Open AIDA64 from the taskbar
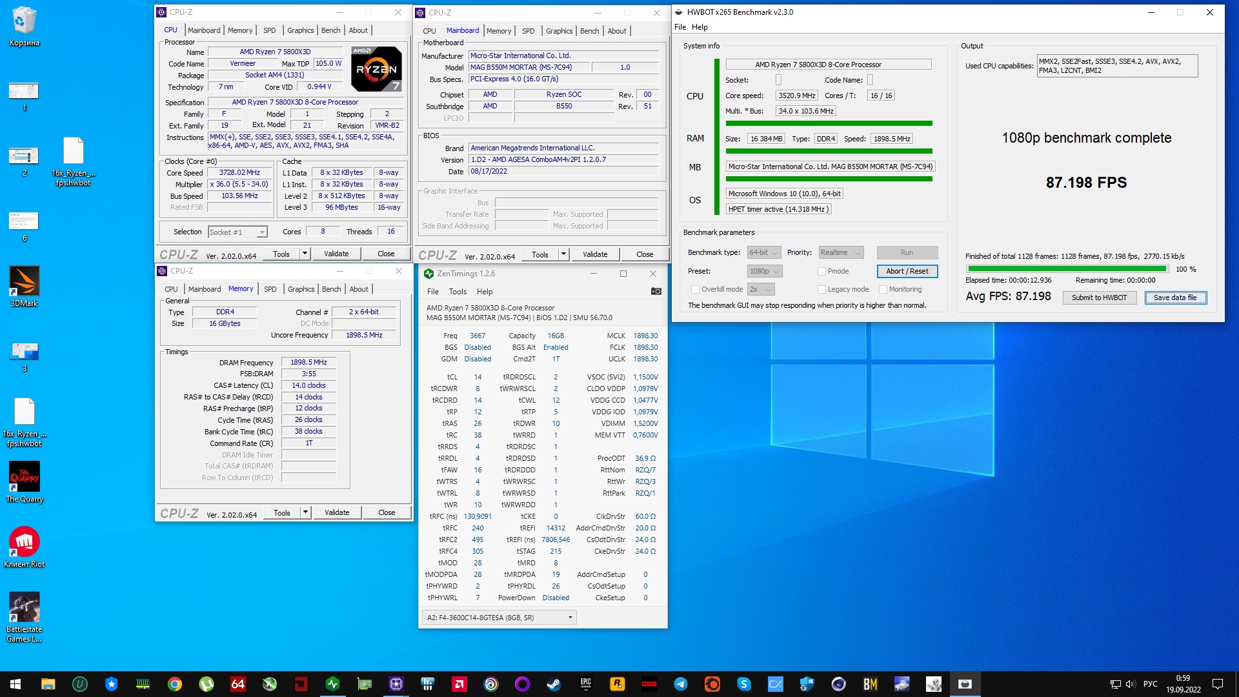Viewport: 1239px width, 697px height. 238,684
